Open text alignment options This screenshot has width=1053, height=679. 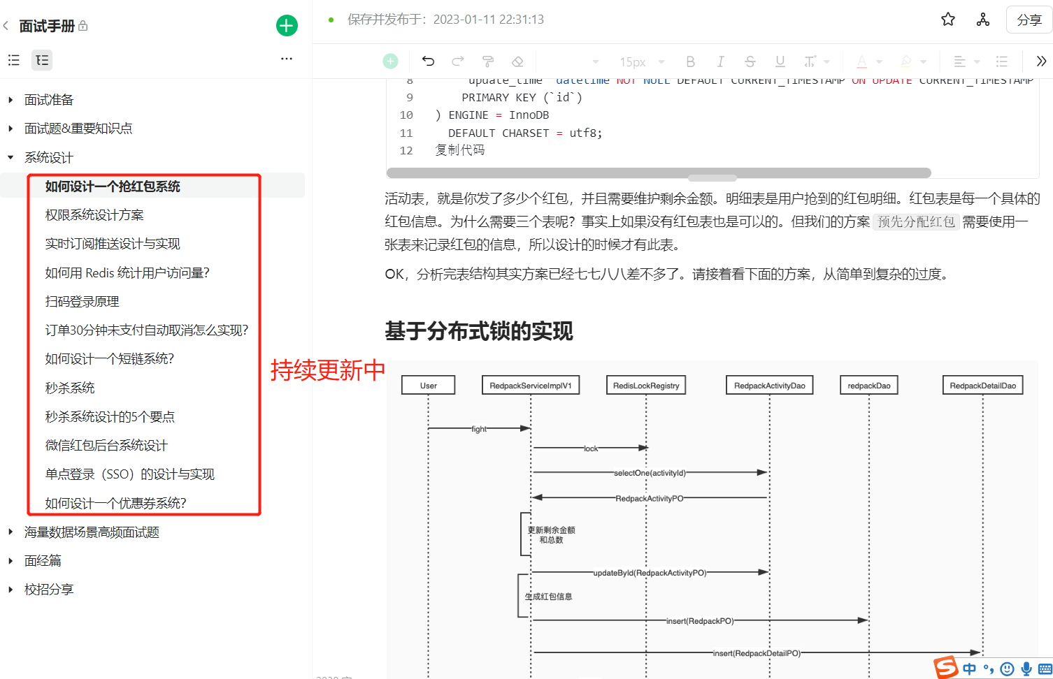(x=966, y=61)
